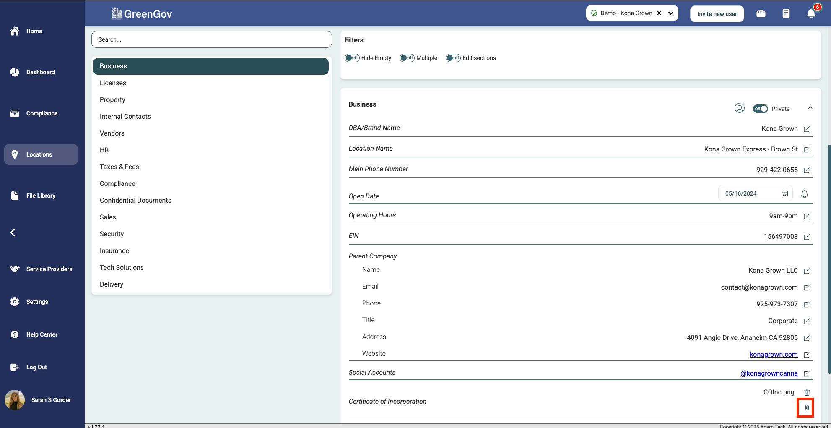Click the add user icon in Business section
This screenshot has height=428, width=831.
pos(740,108)
